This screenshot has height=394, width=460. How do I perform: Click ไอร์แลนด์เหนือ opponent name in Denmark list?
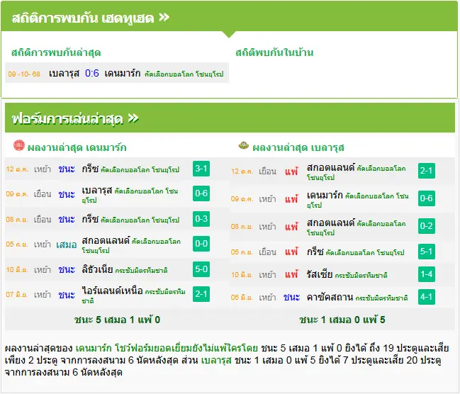coord(113,291)
